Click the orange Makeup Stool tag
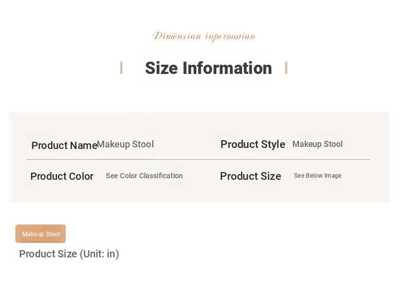Image resolution: width=406 pixels, height=282 pixels. 41,234
